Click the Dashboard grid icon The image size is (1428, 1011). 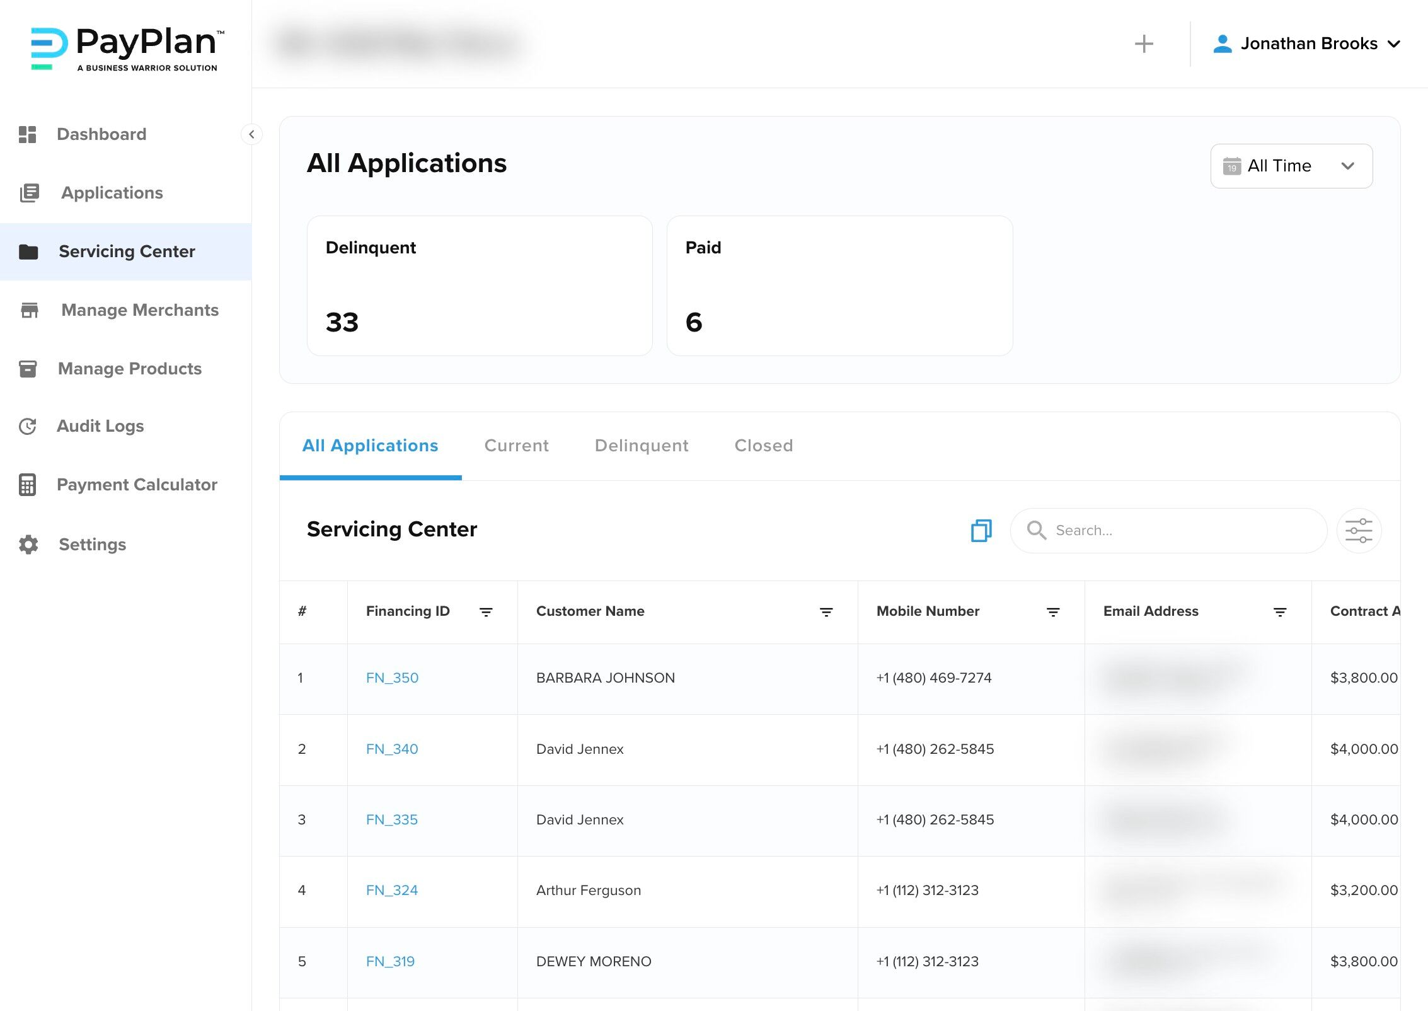coord(28,134)
